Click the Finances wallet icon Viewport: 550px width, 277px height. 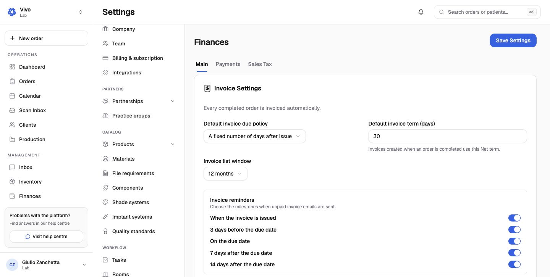point(12,196)
